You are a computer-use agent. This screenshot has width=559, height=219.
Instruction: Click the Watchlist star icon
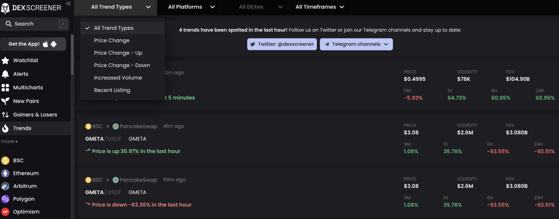pos(6,60)
